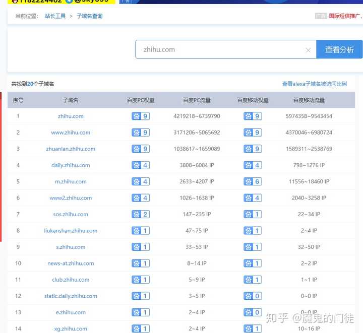Click PC weight badge for m.zhihu.com

click(141, 181)
